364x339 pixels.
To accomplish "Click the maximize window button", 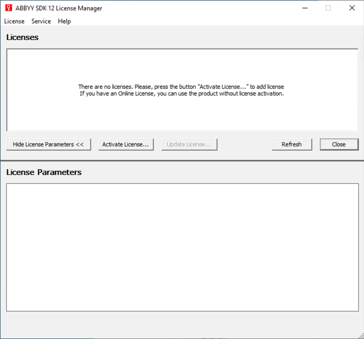I will pyautogui.click(x=328, y=8).
